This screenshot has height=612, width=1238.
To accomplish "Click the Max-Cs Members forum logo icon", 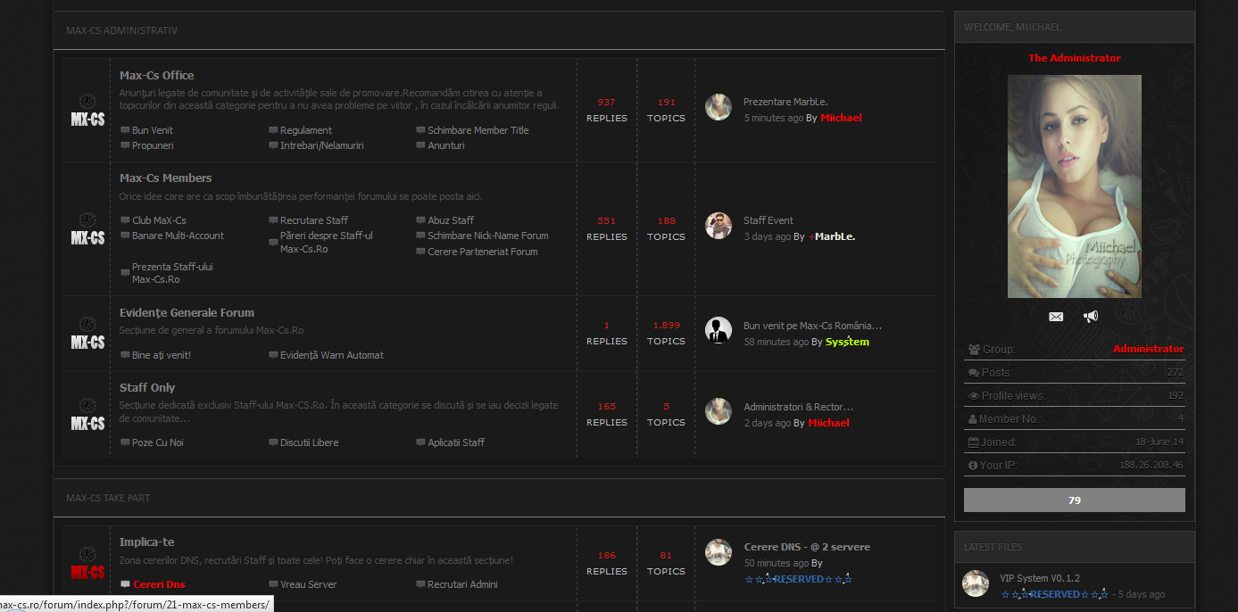I will click(87, 229).
